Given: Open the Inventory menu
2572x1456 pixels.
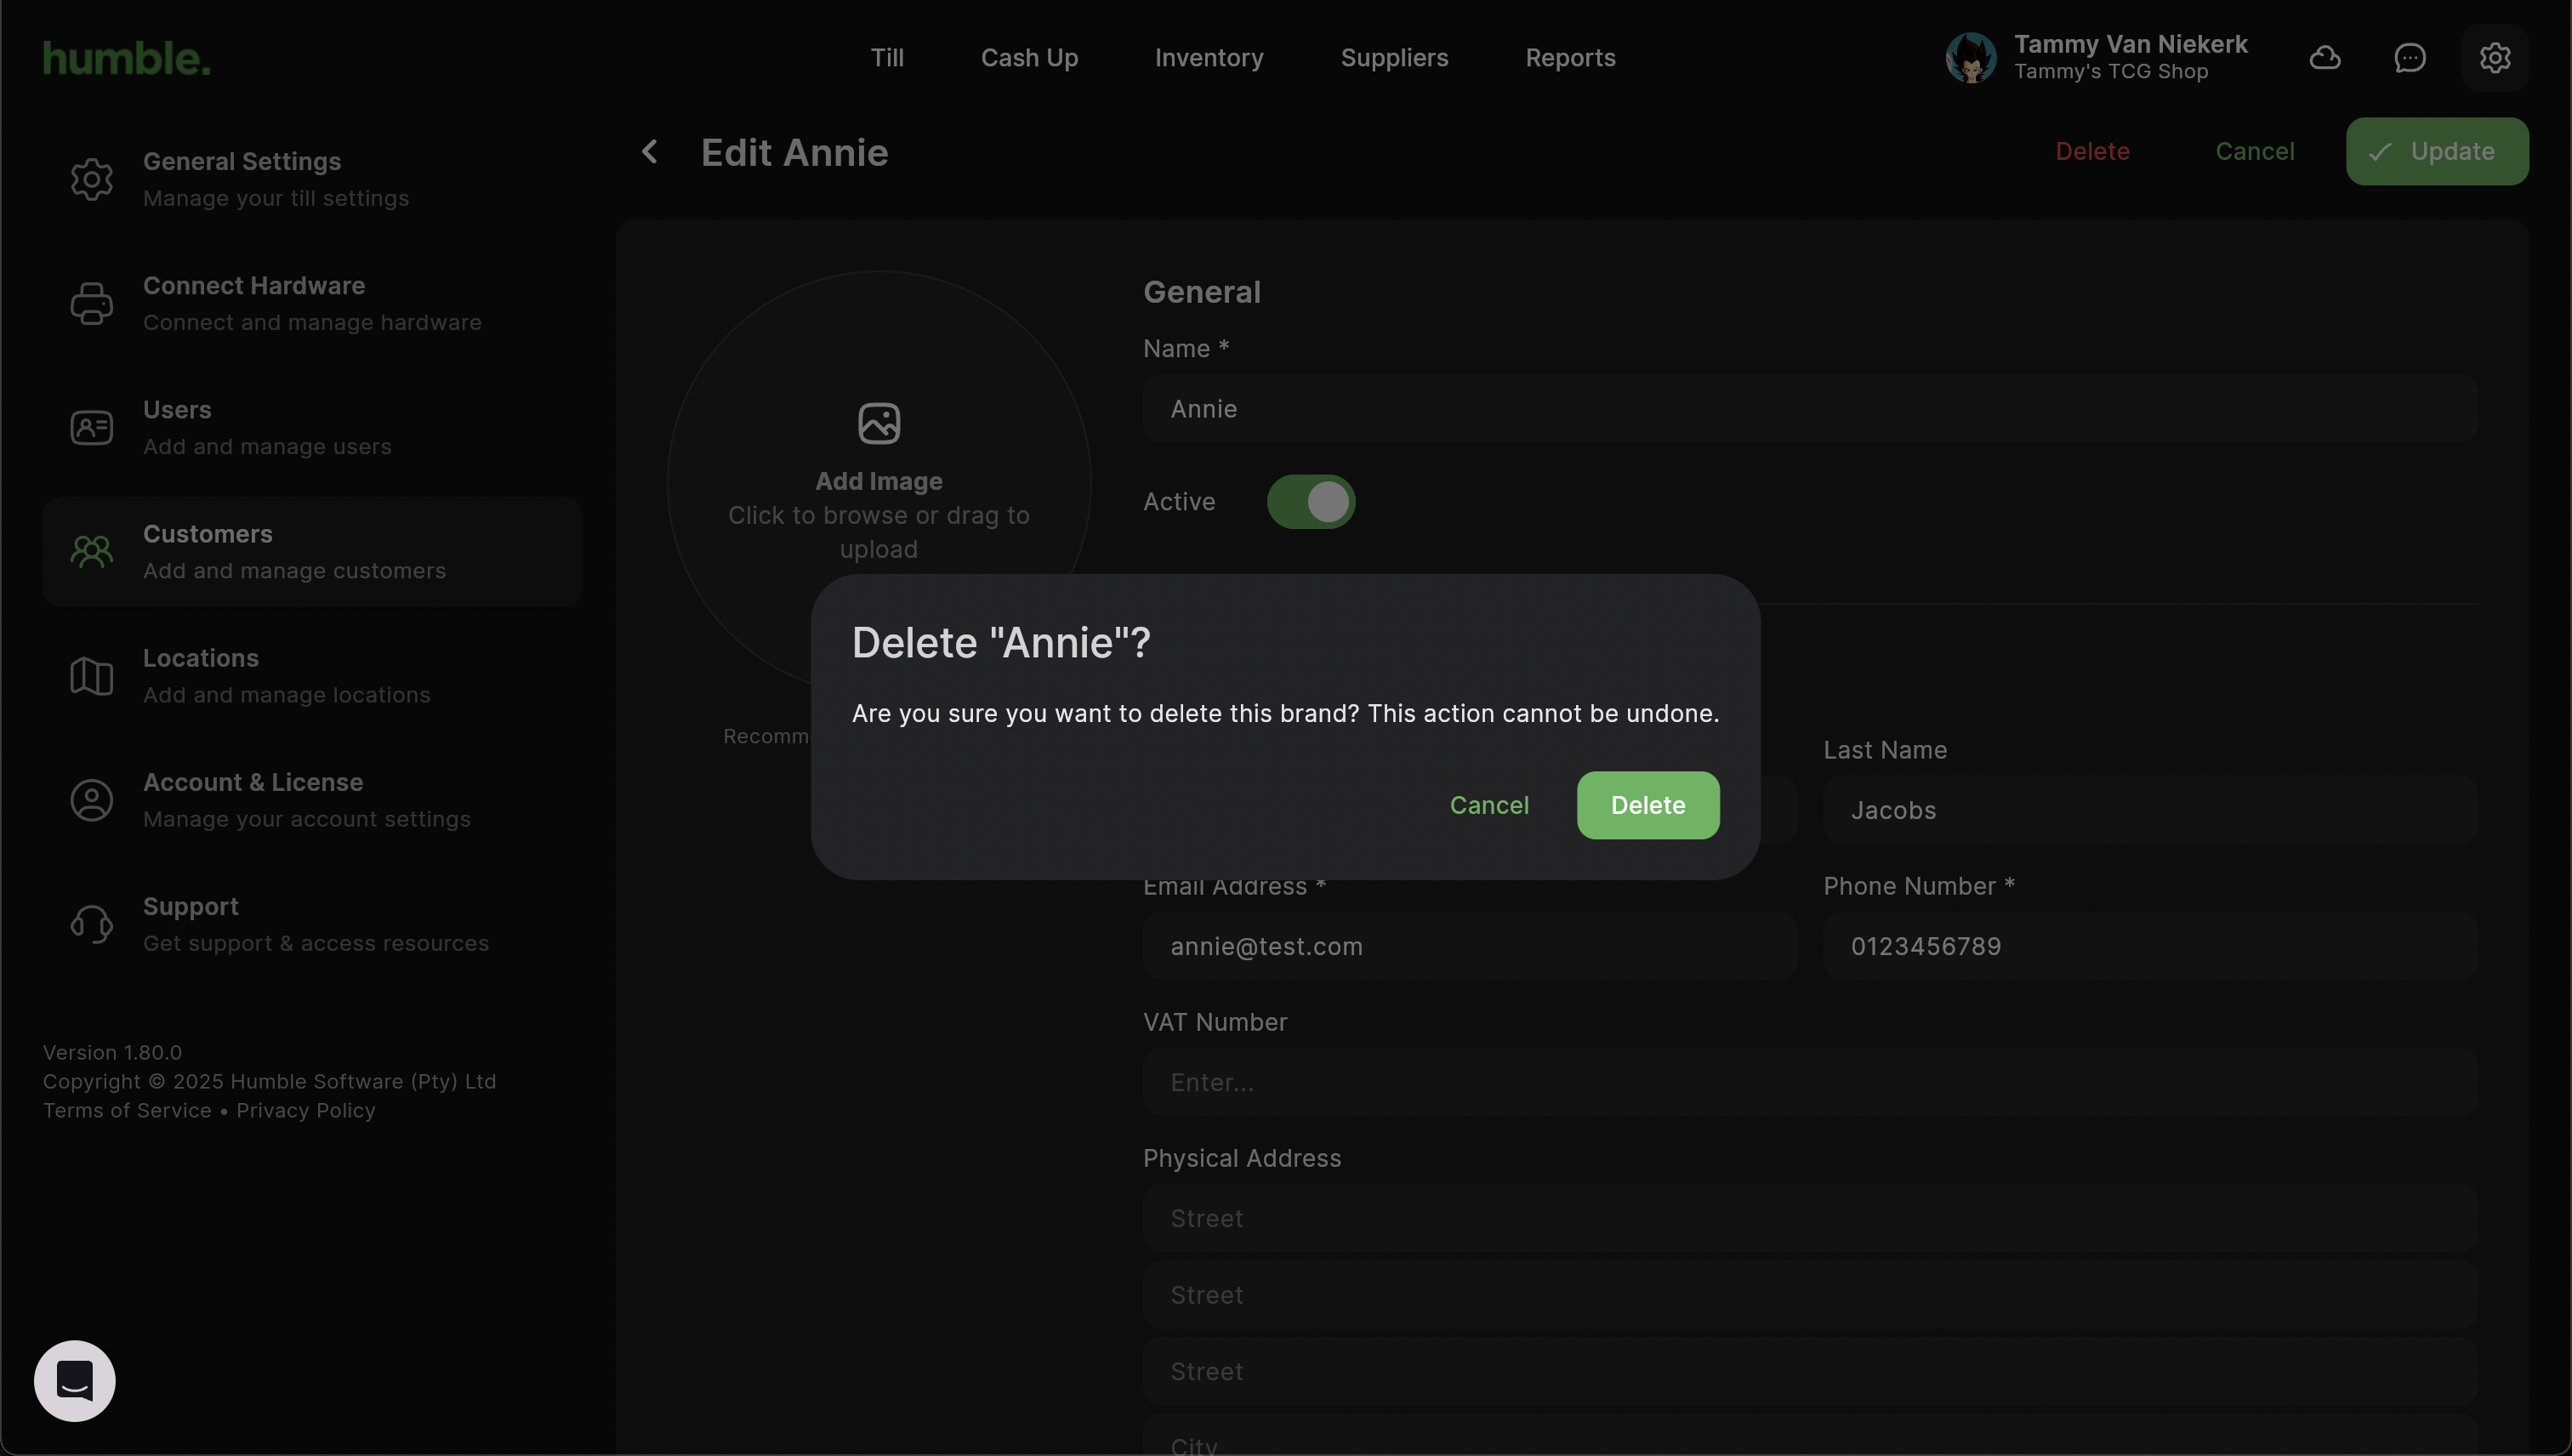Looking at the screenshot, I should coord(1208,58).
